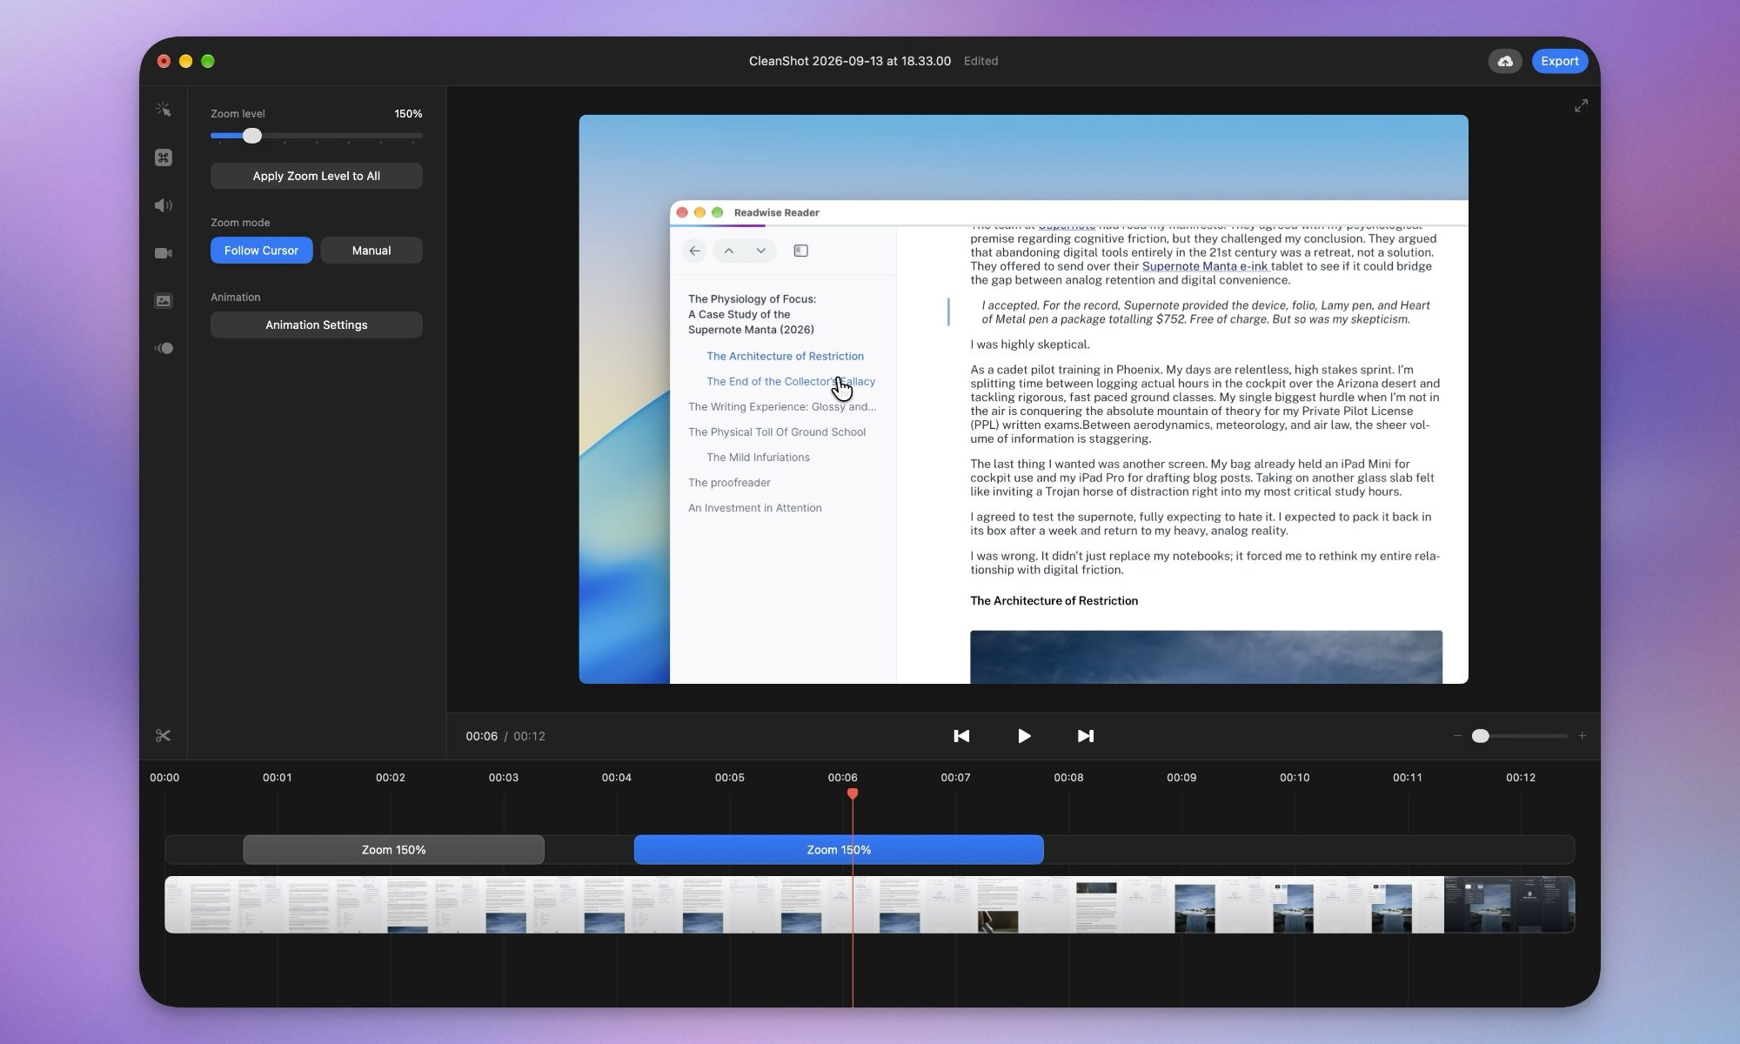Image resolution: width=1740 pixels, height=1044 pixels.
Task: Apply Zoom Level to All
Action: click(x=317, y=176)
